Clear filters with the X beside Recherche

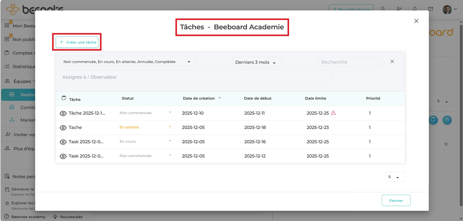[392, 62]
